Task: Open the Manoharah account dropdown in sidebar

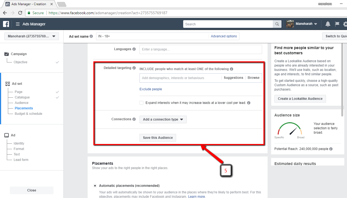Action: click(x=32, y=36)
